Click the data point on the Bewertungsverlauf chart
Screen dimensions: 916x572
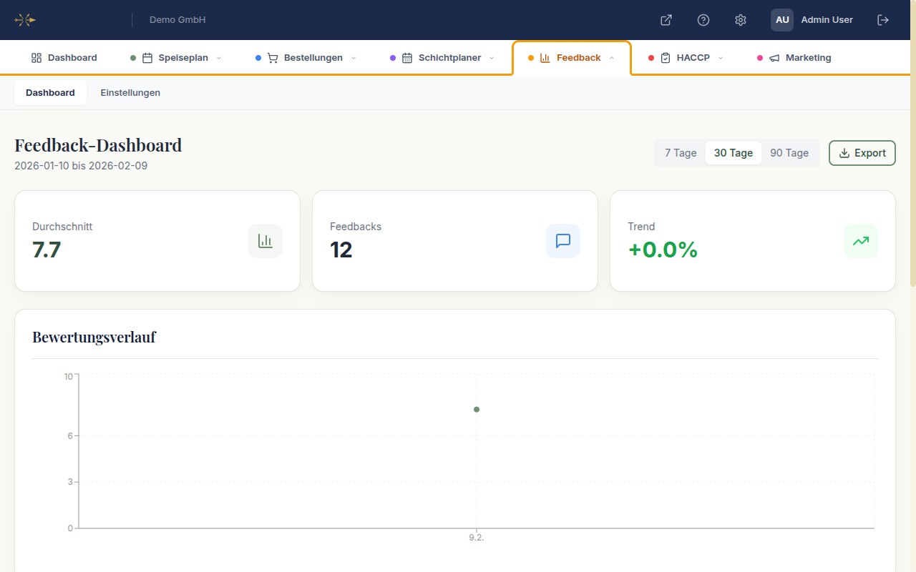coord(477,410)
